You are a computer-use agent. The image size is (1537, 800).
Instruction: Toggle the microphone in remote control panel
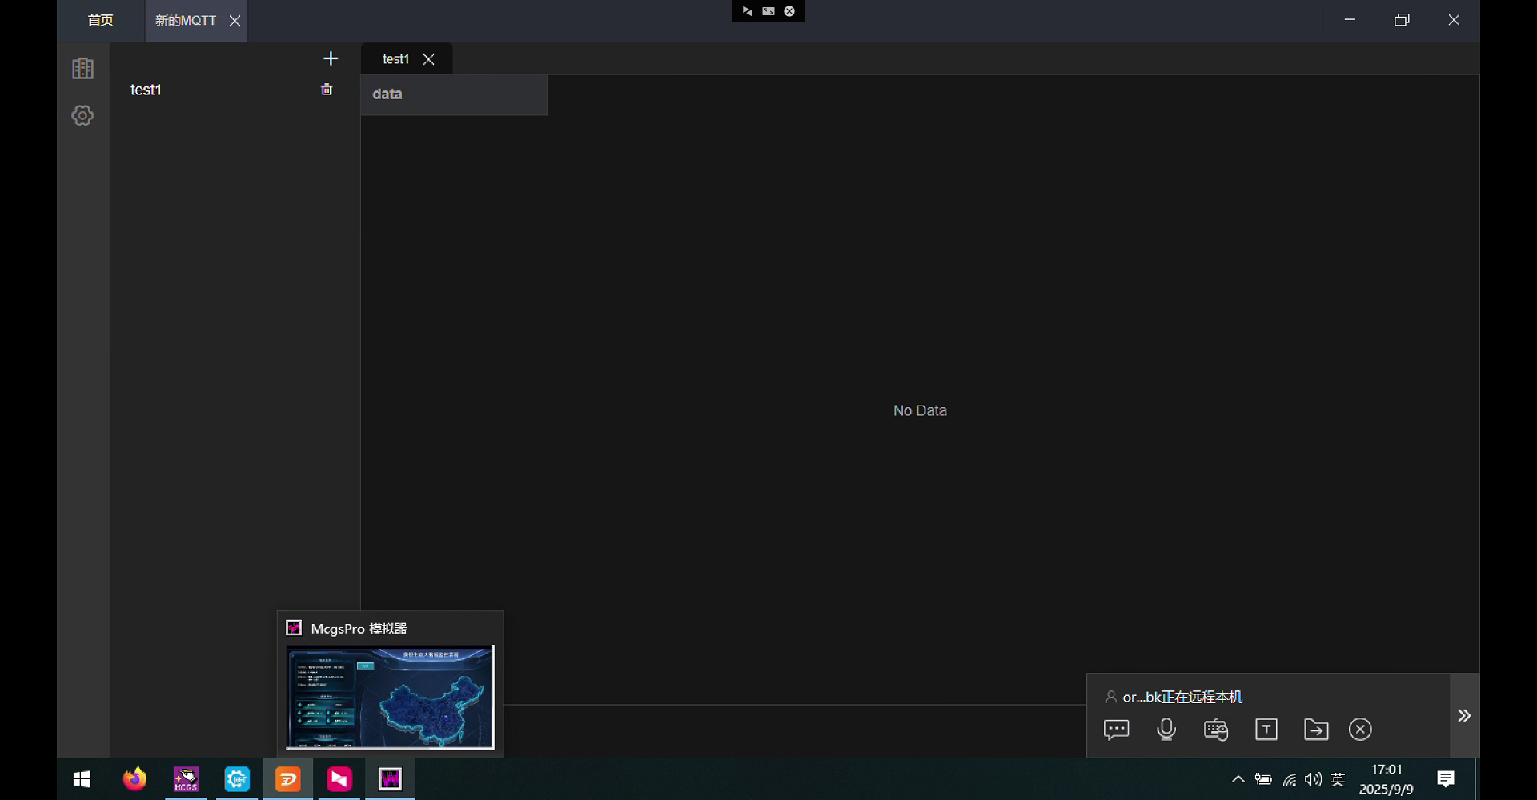tap(1166, 730)
